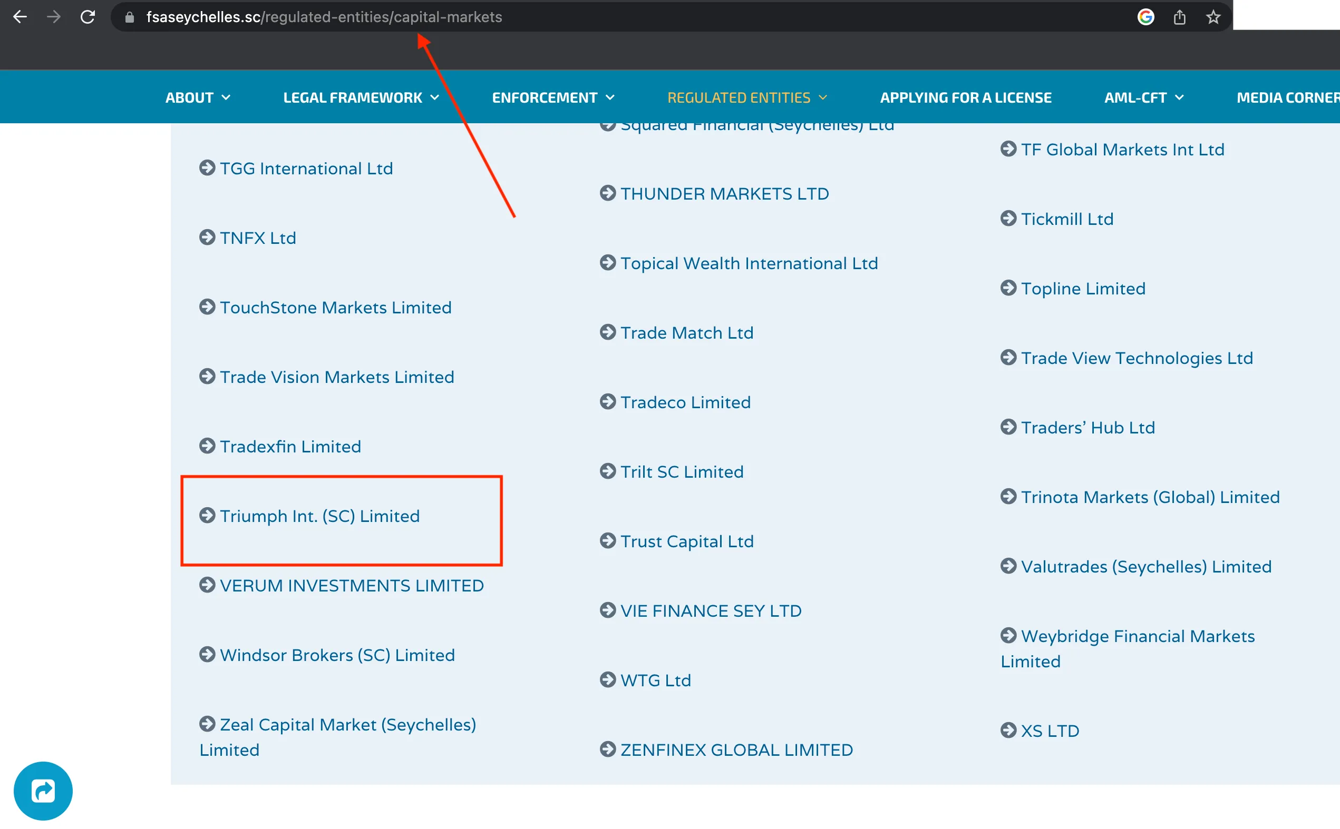This screenshot has height=829, width=1340.
Task: Open the ZENFINEX GLOBAL LIMITED link
Action: click(x=737, y=750)
